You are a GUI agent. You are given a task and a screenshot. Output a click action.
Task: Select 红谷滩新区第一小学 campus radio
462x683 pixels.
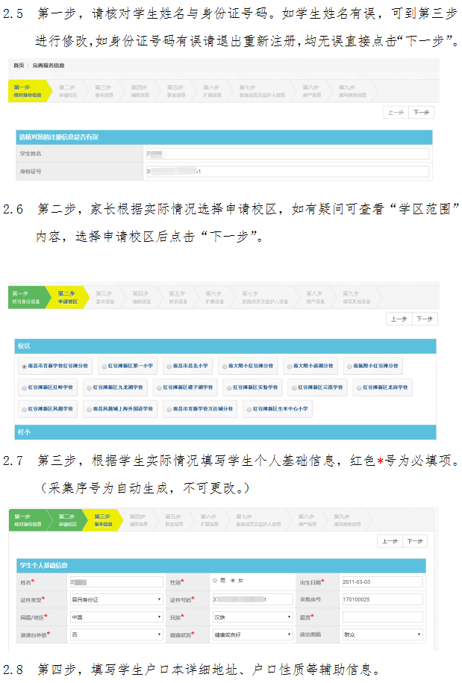104,367
